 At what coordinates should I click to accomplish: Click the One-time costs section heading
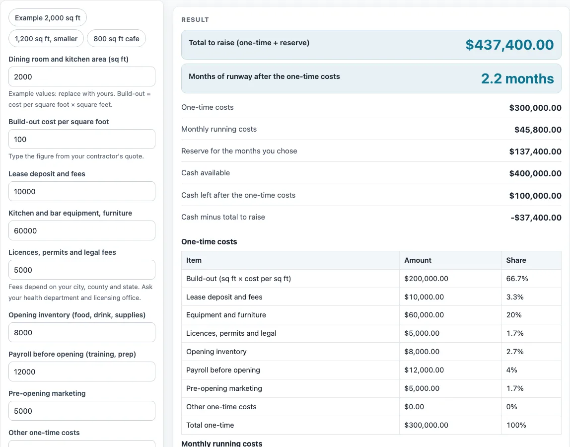click(209, 241)
